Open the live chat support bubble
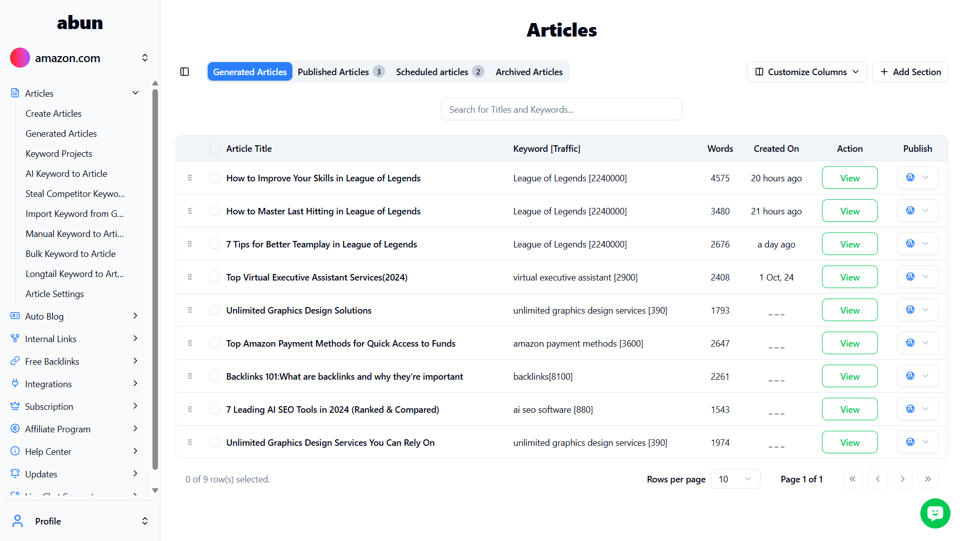 tap(935, 513)
